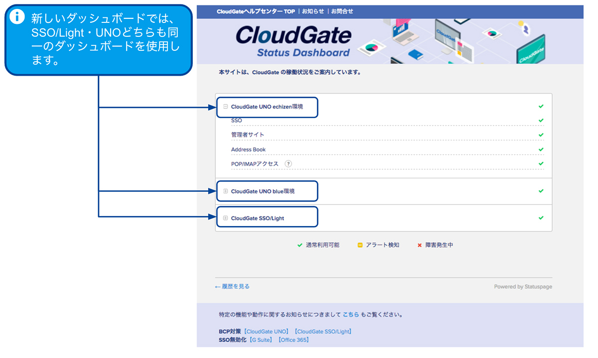The image size is (598, 358).
Task: Click the 通常利用可能 legend check icon
Action: coord(299,245)
